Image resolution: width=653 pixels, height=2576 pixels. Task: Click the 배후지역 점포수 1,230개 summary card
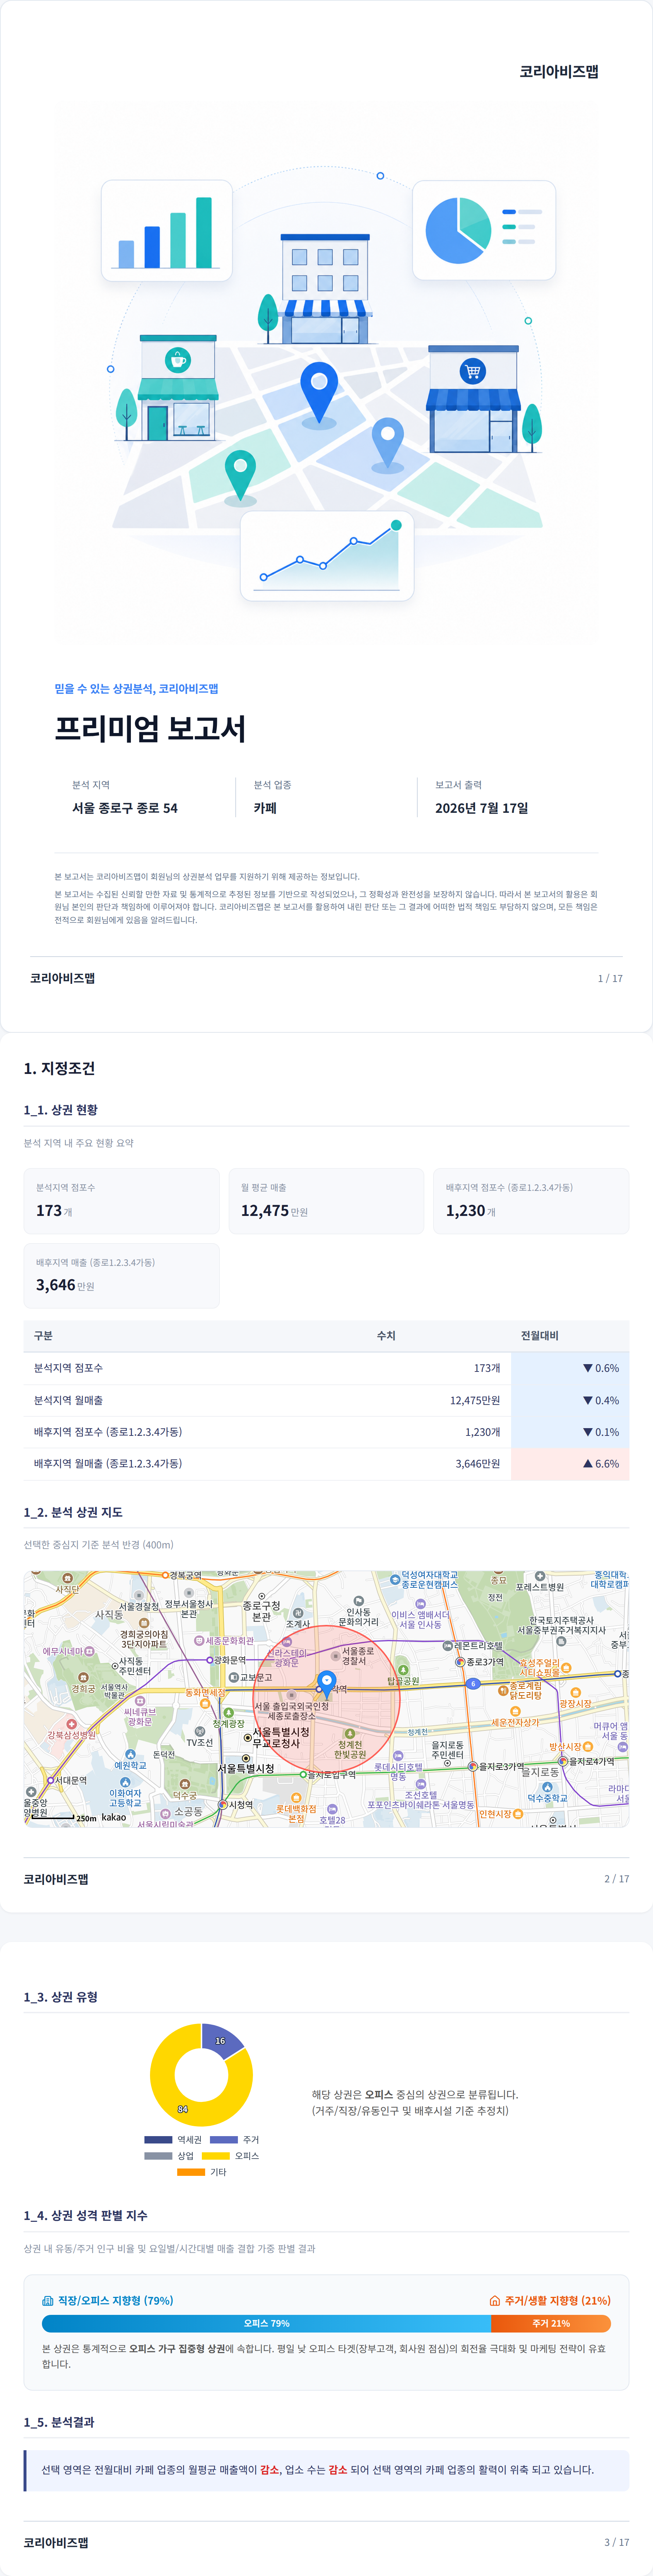531,1201
